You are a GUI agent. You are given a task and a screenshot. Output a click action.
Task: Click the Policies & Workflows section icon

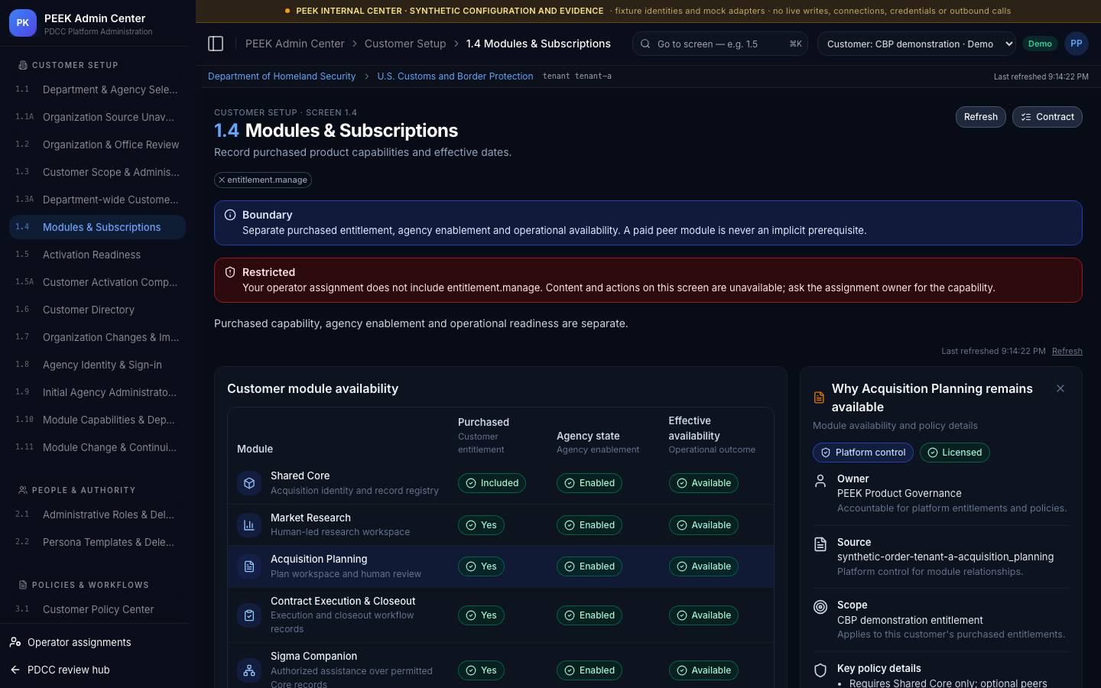click(23, 585)
